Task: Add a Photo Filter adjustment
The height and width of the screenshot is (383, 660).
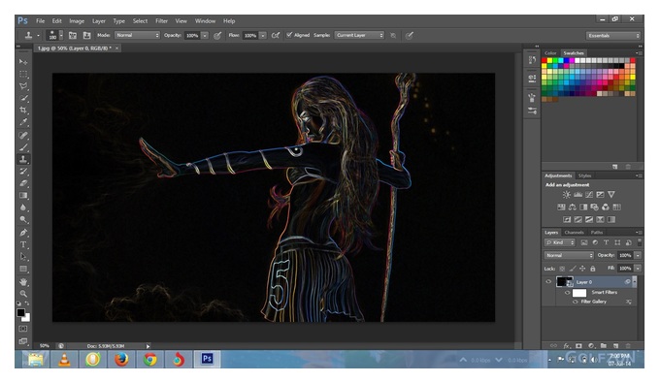Action: [x=594, y=207]
